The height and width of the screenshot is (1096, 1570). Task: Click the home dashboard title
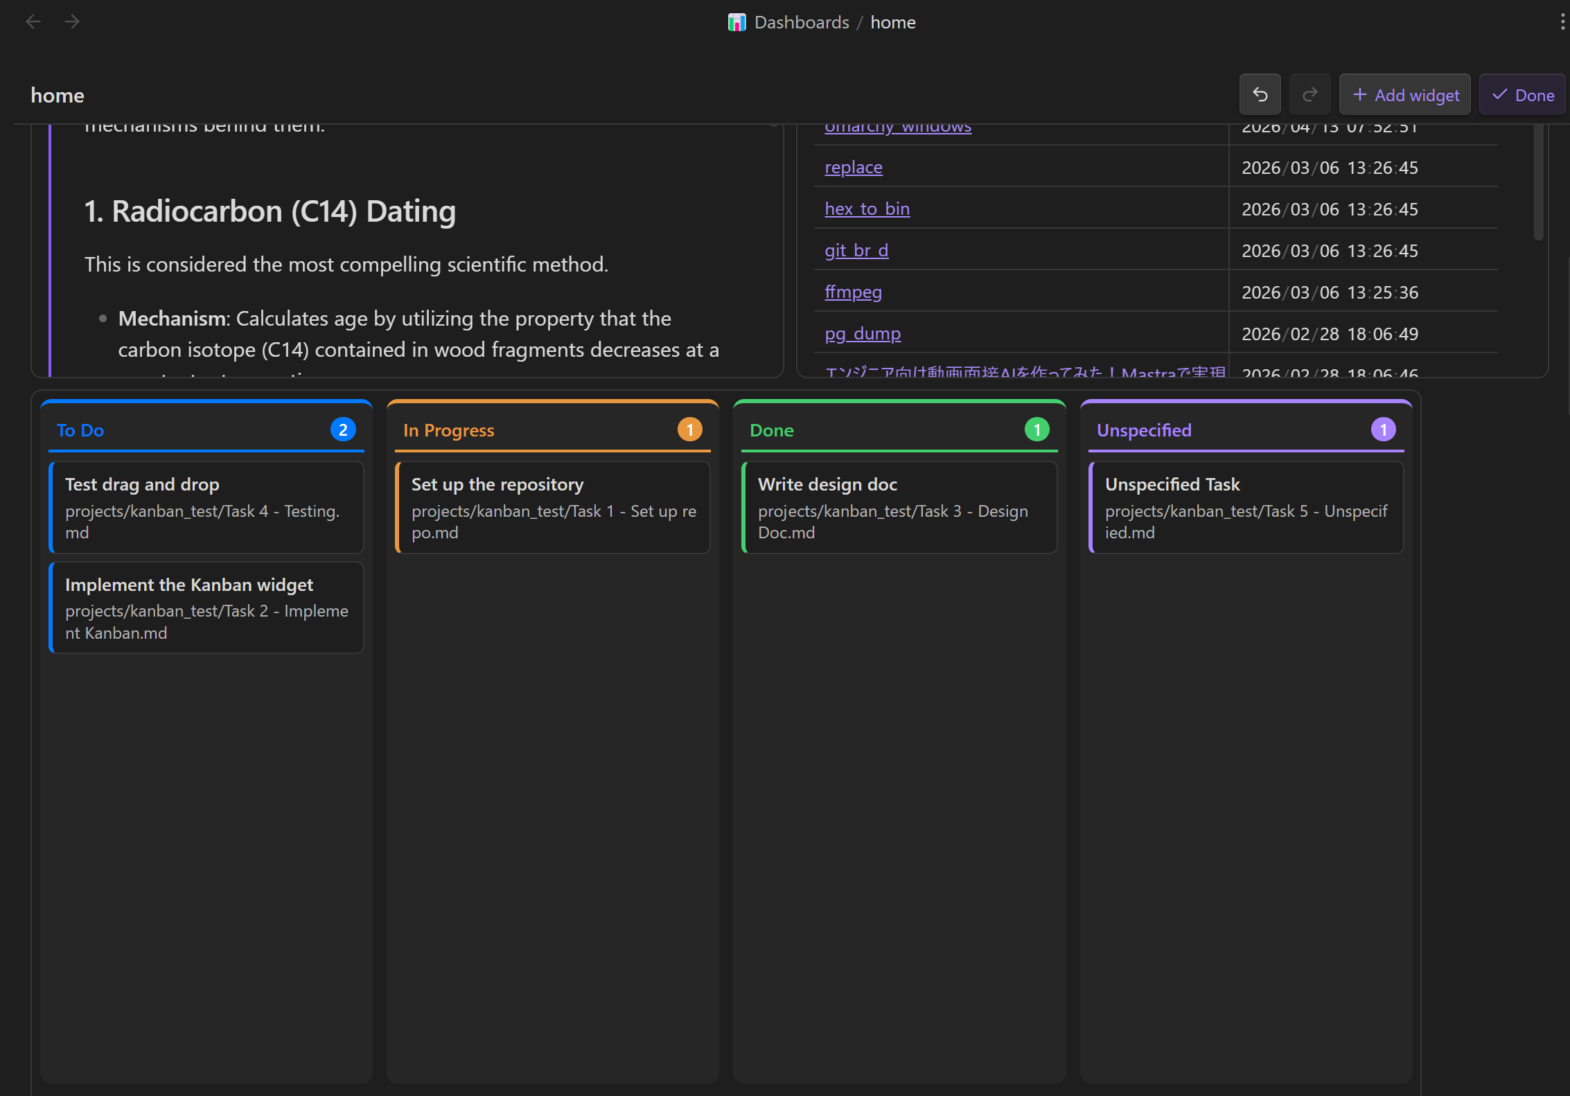58,96
